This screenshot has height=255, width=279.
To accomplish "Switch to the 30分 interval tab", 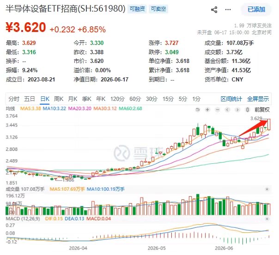I will click(152, 99).
